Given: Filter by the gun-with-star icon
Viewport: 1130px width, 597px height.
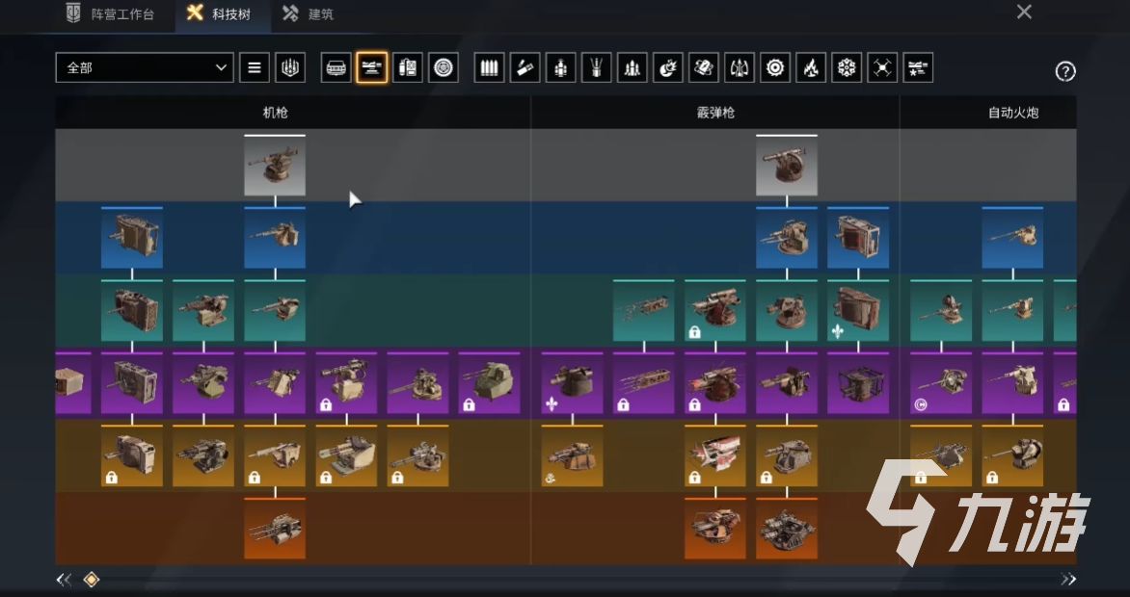Looking at the screenshot, I should coord(918,67).
